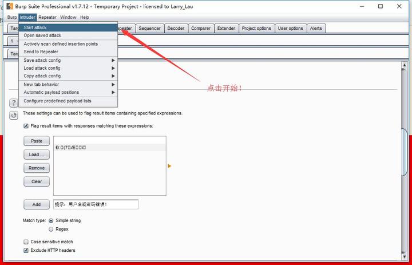Select Simple string match type
The width and height of the screenshot is (412, 265).
tap(51, 220)
